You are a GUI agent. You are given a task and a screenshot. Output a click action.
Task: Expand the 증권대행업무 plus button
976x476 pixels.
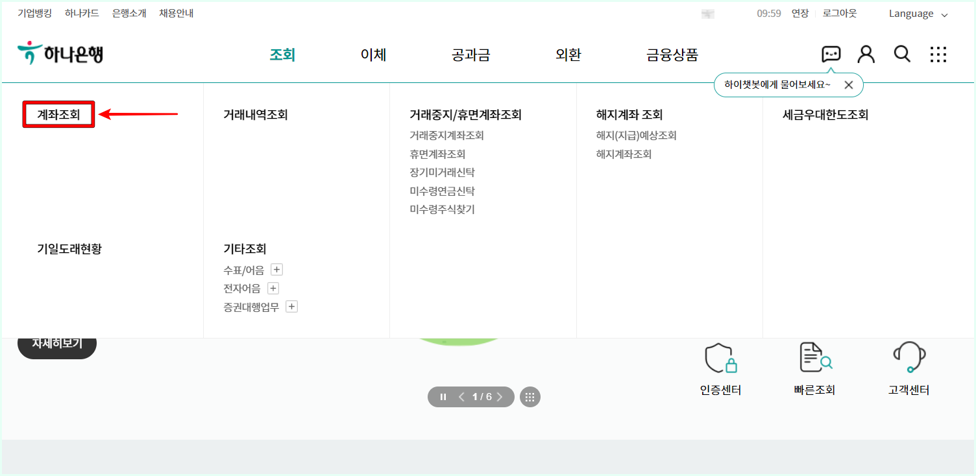point(291,306)
